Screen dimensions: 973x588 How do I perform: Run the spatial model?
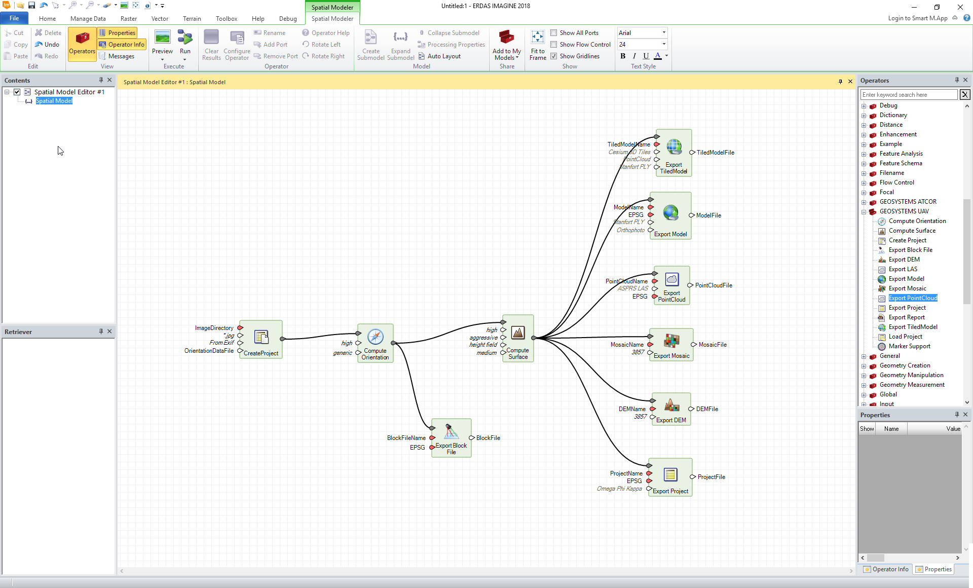185,45
